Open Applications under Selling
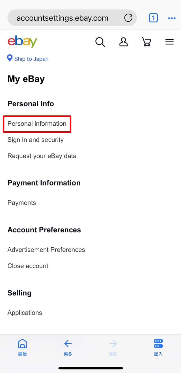 pyautogui.click(x=25, y=313)
